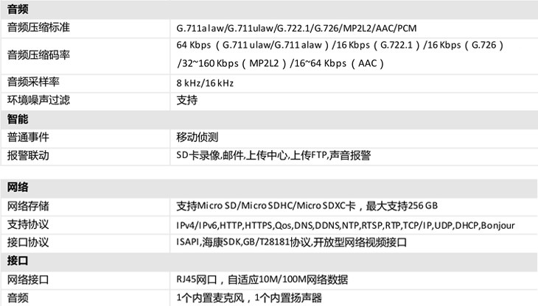Image resolution: width=538 pixels, height=306 pixels.
Task: Click the 普通事件 row label
Action: 28,137
